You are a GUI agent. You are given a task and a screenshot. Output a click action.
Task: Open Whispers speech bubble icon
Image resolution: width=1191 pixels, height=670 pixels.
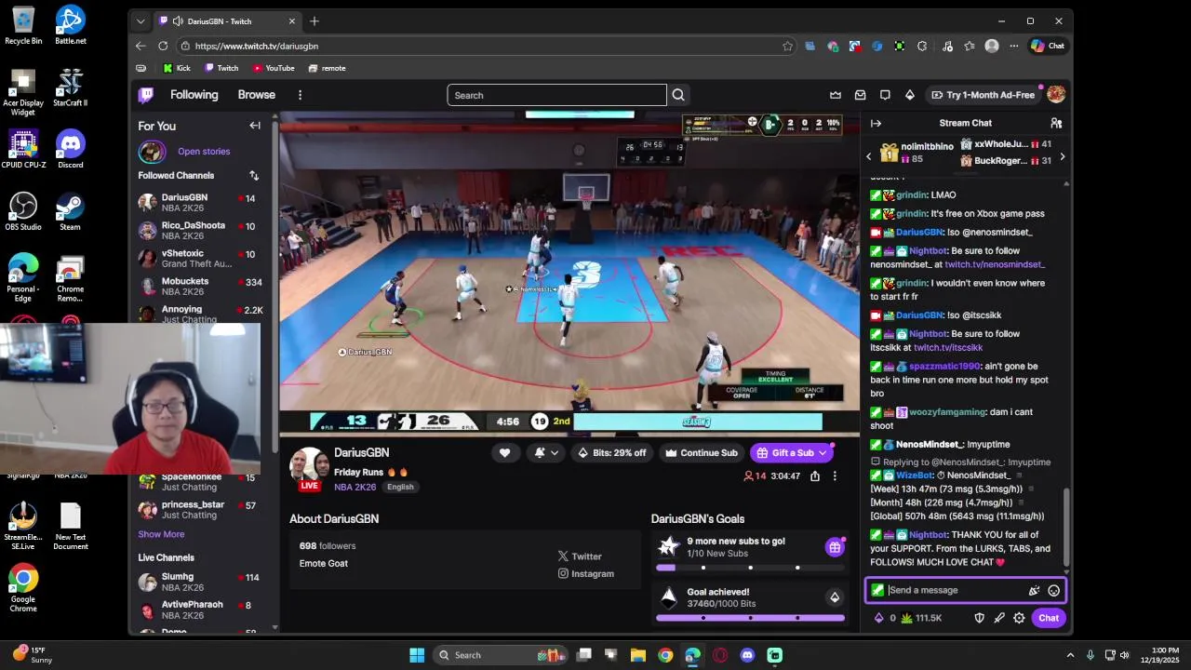click(x=885, y=95)
